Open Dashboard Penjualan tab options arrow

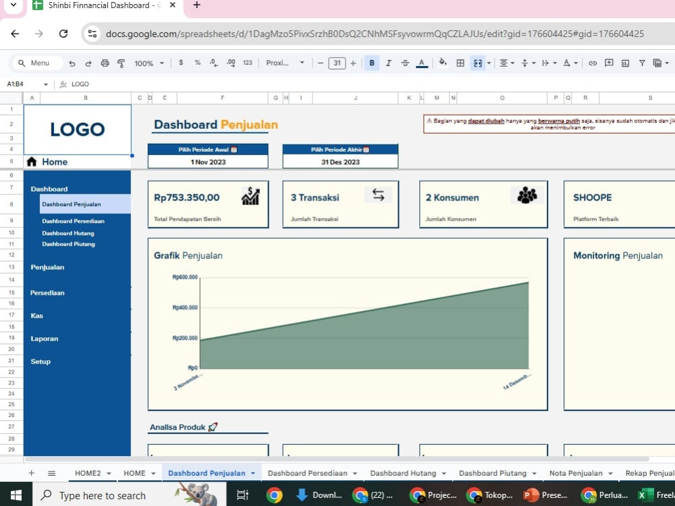coord(253,474)
